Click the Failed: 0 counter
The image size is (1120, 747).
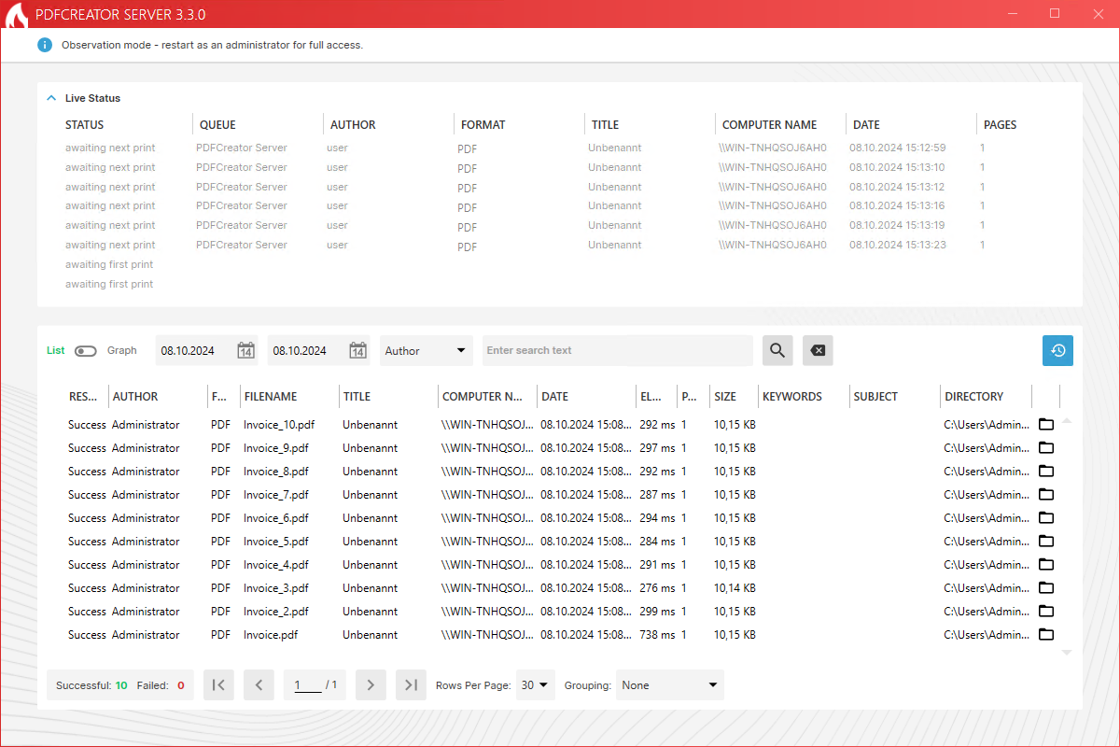161,685
